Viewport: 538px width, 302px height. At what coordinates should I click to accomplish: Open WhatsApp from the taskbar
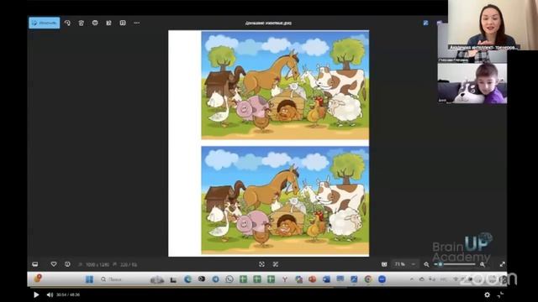[x=229, y=279]
